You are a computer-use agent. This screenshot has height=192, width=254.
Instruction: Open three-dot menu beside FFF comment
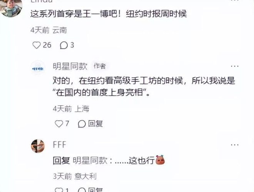pos(234,145)
